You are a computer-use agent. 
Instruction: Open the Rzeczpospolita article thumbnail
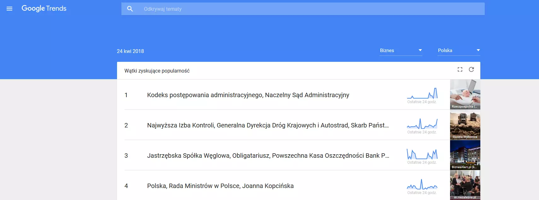pyautogui.click(x=465, y=94)
